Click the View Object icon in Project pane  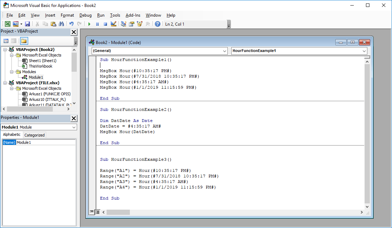click(x=14, y=41)
